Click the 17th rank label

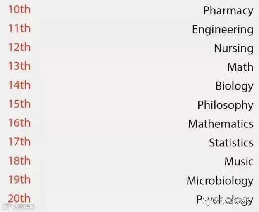pos(19,141)
